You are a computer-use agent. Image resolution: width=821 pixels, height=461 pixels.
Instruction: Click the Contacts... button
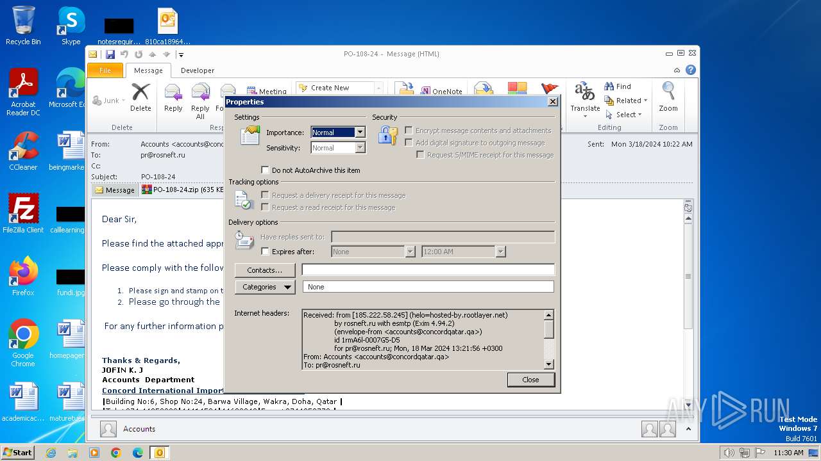click(x=265, y=270)
